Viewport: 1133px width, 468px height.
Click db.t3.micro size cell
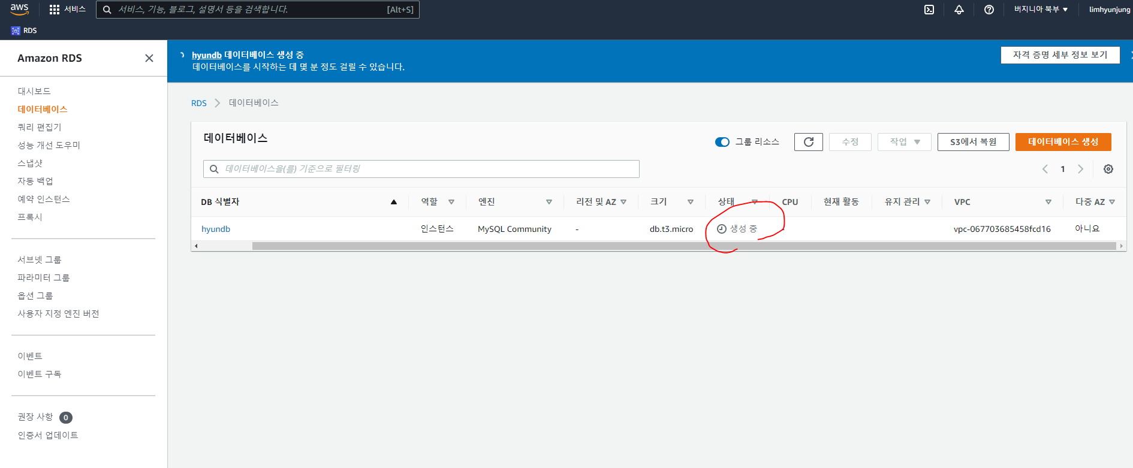[671, 229]
